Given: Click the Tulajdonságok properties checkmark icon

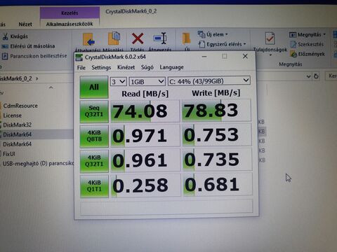Looking at the screenshot, I should coord(270,38).
